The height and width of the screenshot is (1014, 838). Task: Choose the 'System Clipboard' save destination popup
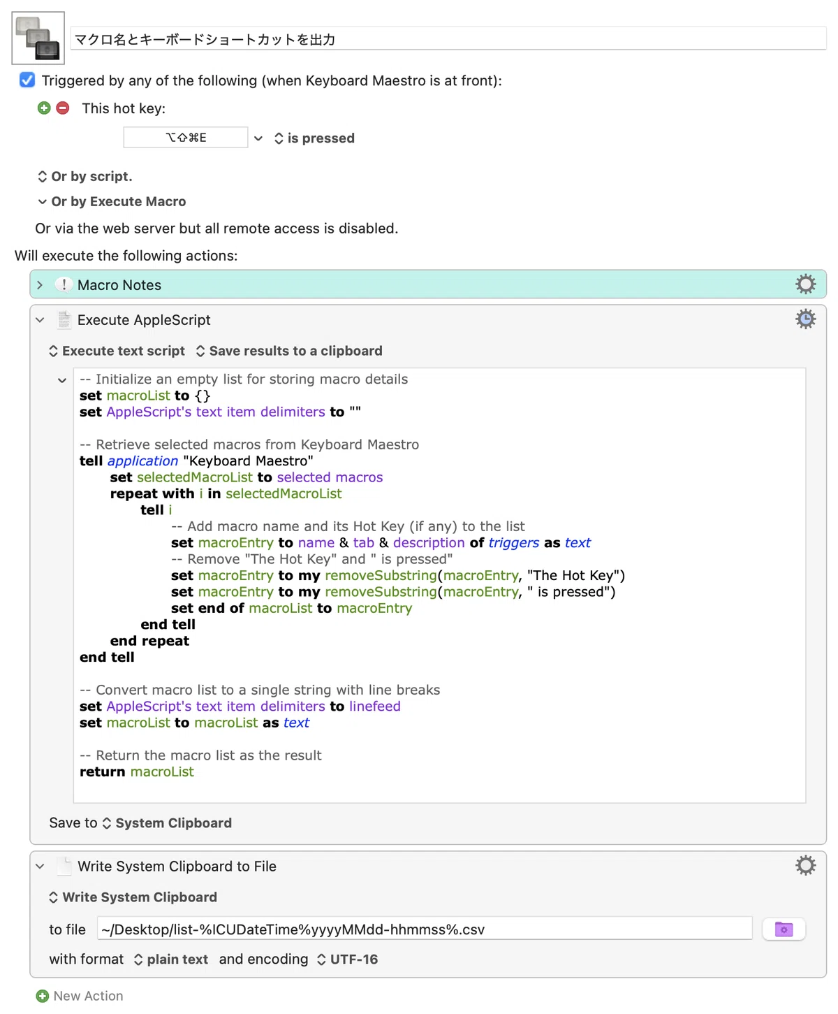click(167, 823)
